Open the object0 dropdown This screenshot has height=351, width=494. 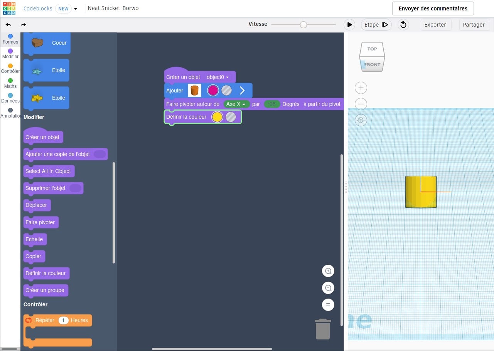tap(218, 77)
